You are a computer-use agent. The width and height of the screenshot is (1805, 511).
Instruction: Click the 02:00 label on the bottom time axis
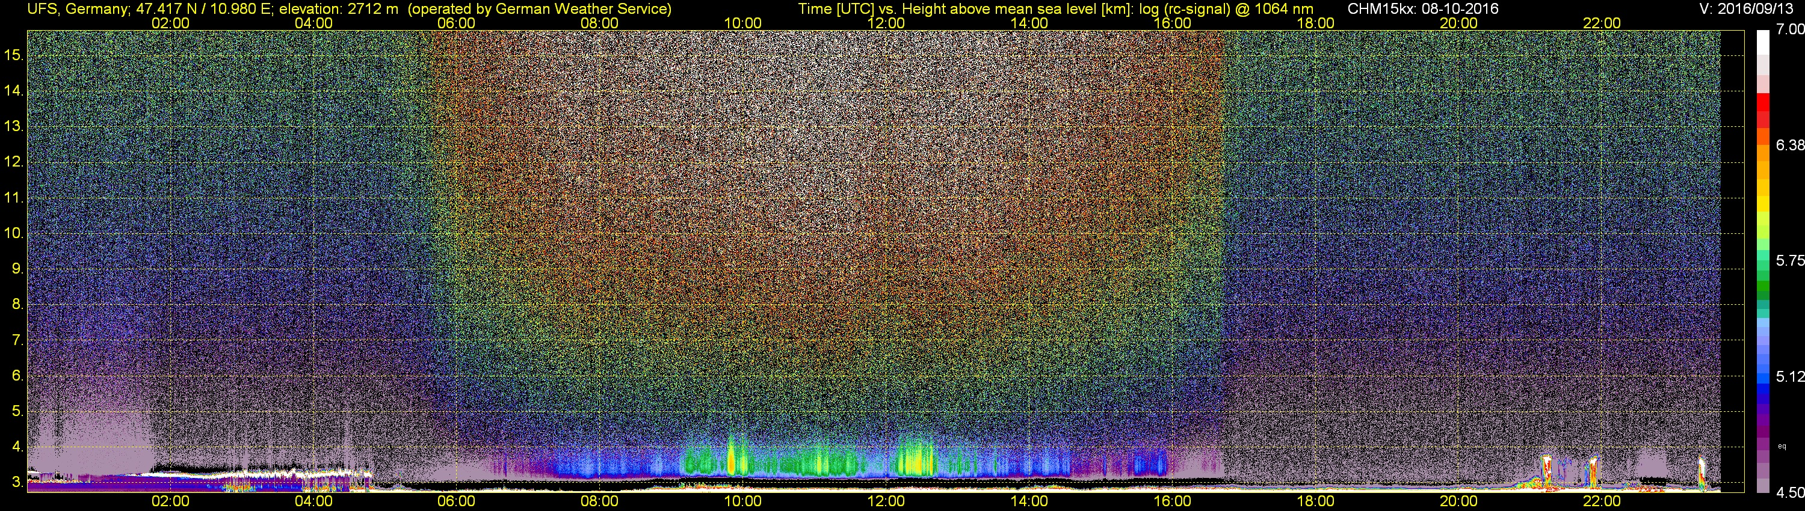coord(170,501)
